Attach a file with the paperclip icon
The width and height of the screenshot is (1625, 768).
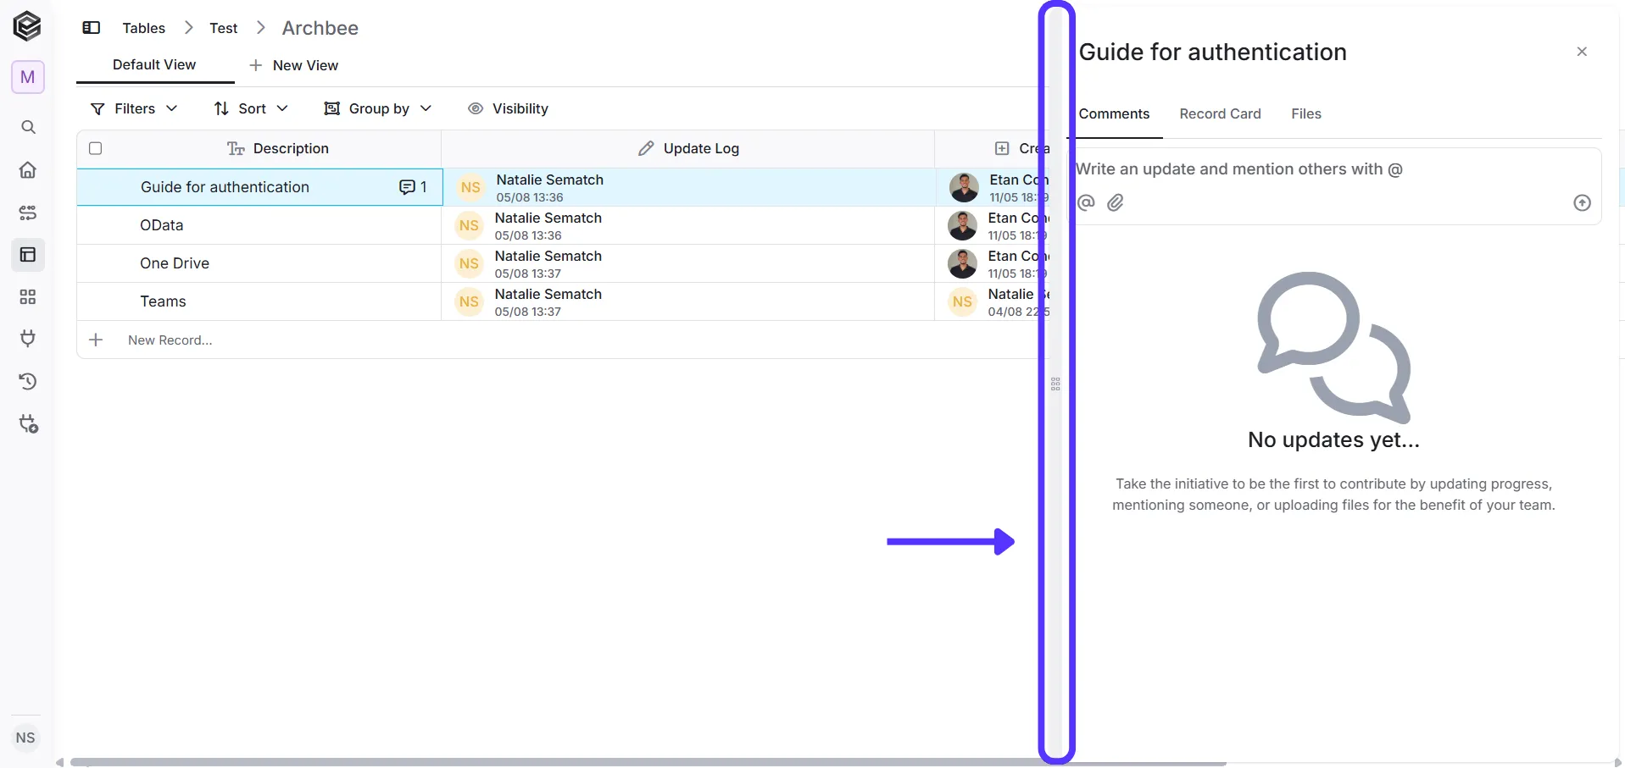(1116, 202)
